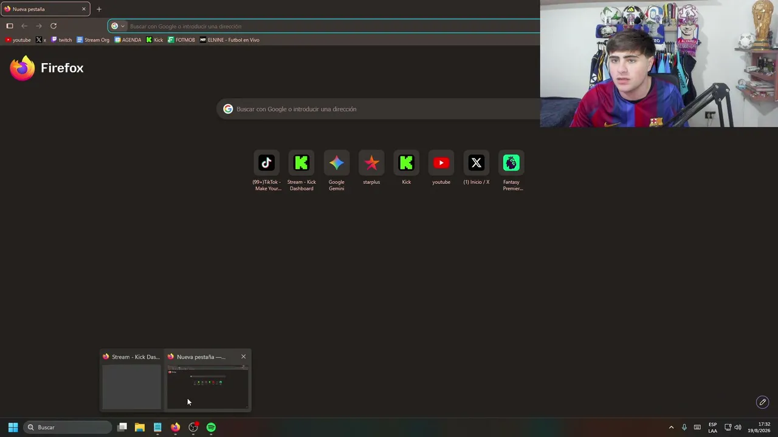Viewport: 778px width, 437px height.
Task: Open File Explorer from the taskbar
Action: (x=140, y=427)
